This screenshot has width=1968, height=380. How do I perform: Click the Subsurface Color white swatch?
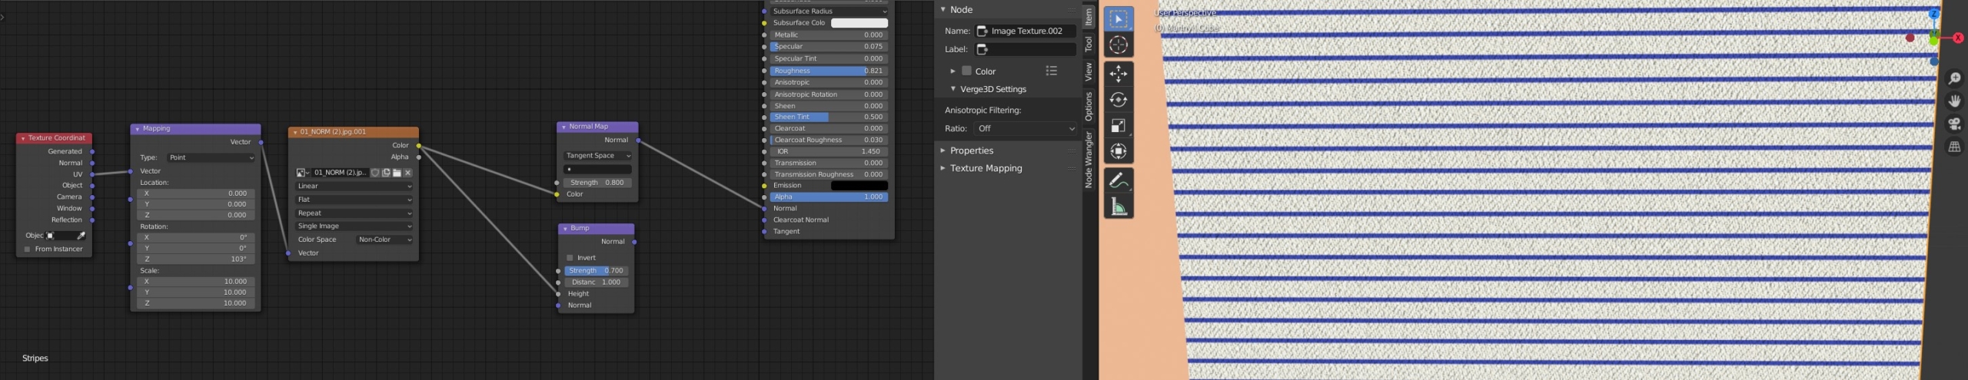(x=859, y=23)
